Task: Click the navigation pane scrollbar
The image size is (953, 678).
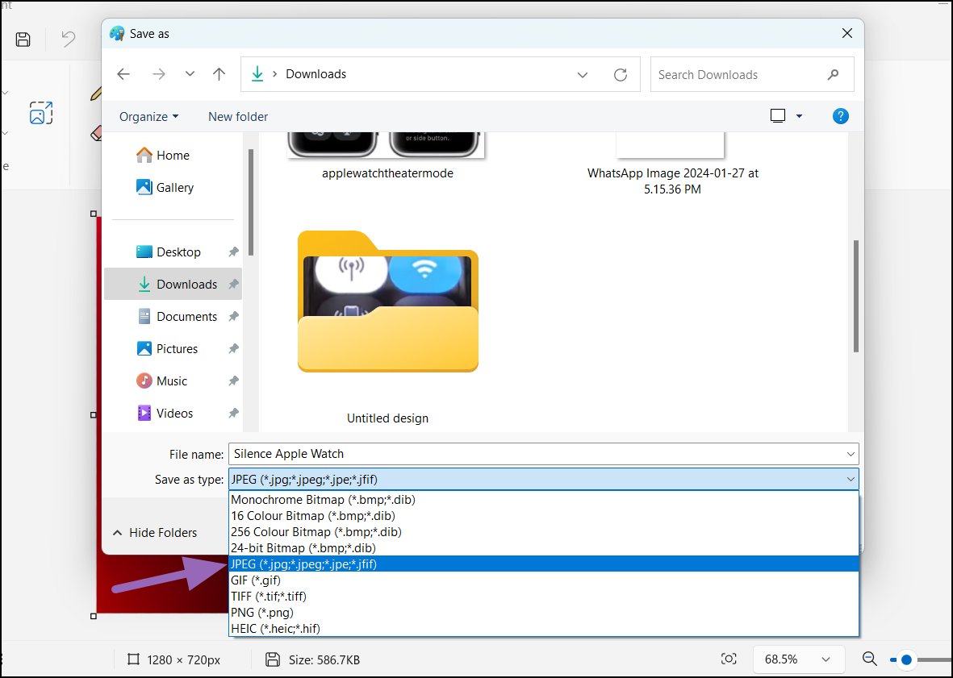Action: 250,202
